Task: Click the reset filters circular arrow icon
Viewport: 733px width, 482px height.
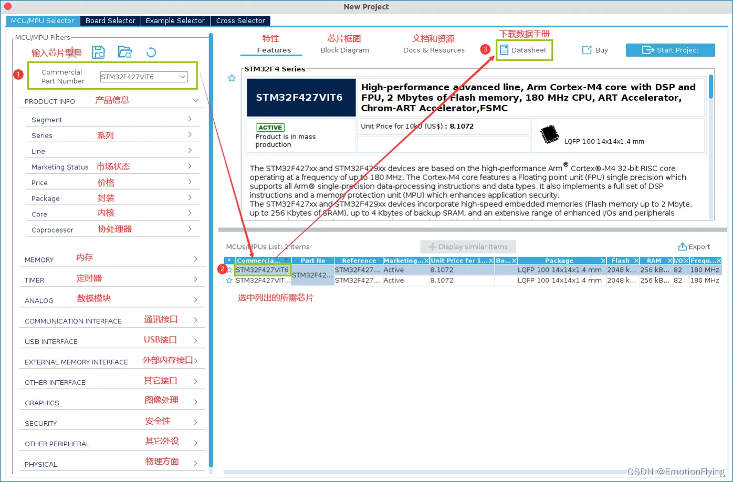Action: click(151, 52)
